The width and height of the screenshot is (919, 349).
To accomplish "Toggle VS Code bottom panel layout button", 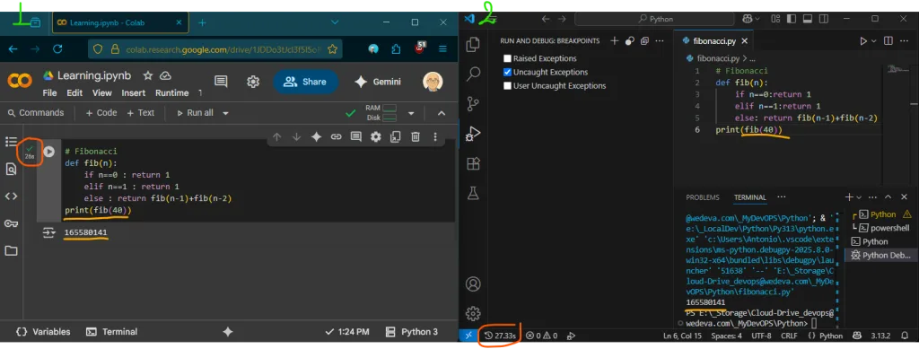I will pyautogui.click(x=807, y=19).
